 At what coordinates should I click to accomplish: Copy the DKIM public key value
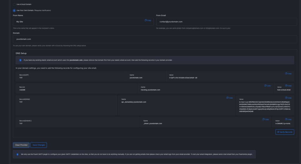click(x=288, y=98)
